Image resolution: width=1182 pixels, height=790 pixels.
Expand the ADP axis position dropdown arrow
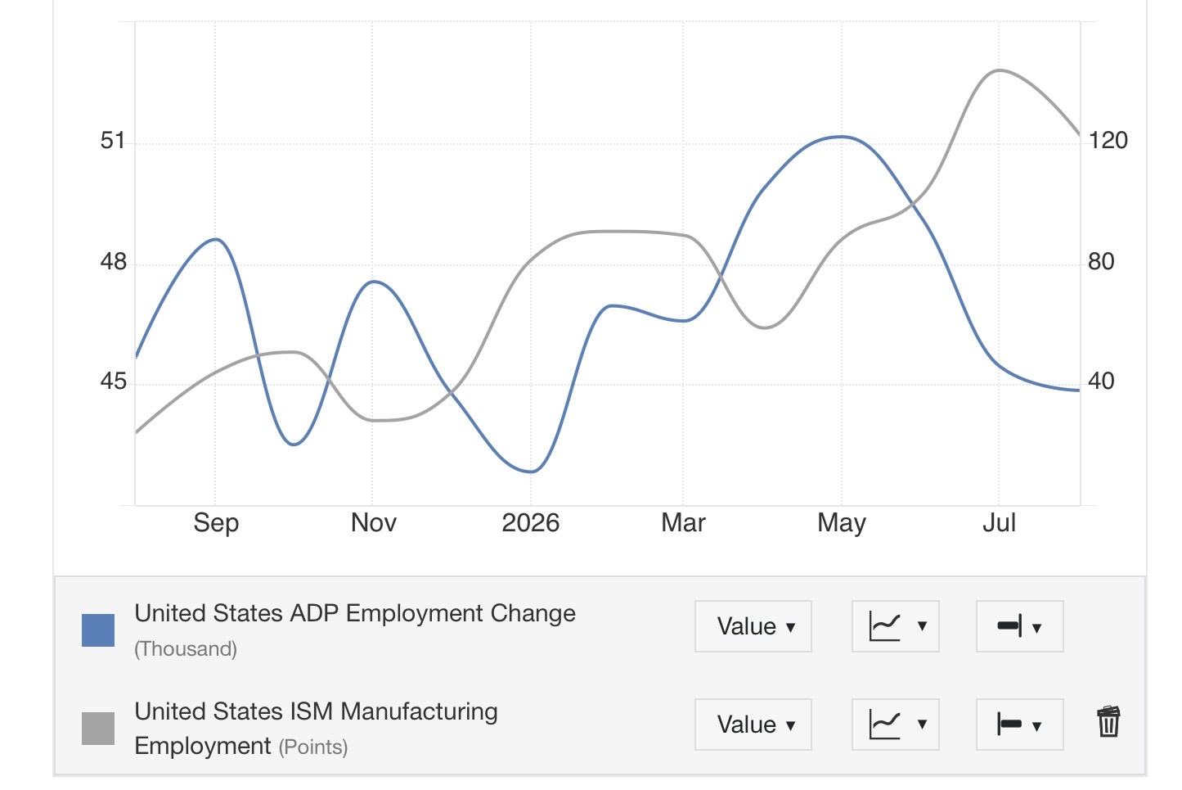coord(1037,628)
